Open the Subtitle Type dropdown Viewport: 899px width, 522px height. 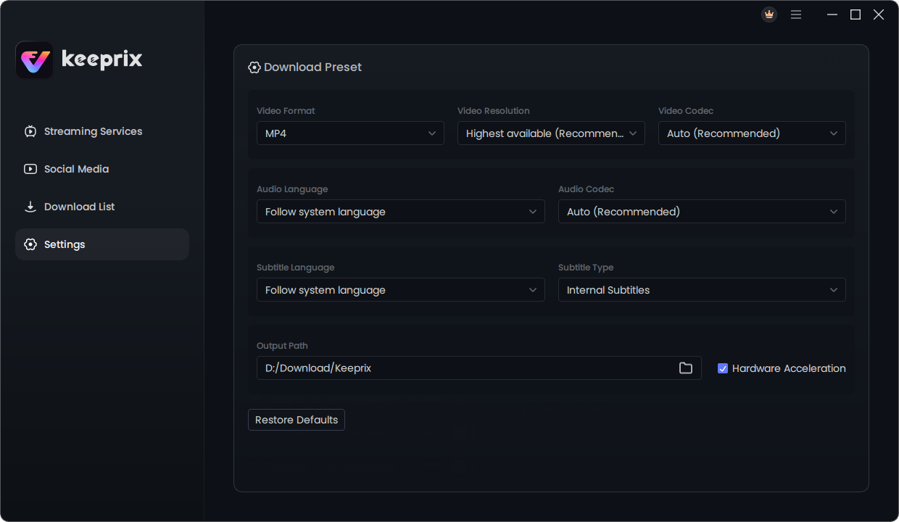(702, 290)
